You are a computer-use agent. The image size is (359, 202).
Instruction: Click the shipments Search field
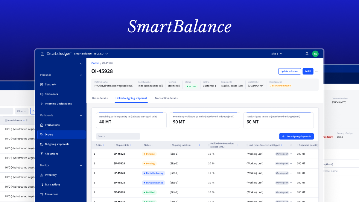(x=118, y=136)
